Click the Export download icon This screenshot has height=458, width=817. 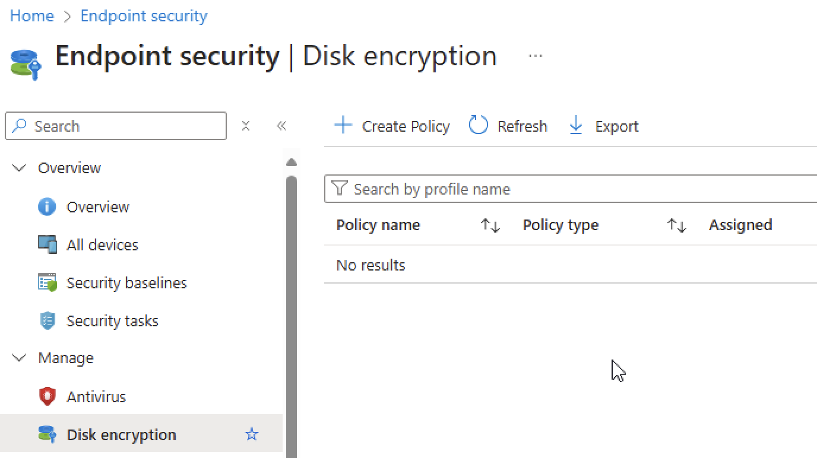575,126
